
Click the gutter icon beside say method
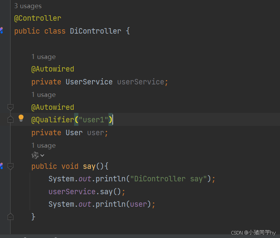[x=2, y=166]
